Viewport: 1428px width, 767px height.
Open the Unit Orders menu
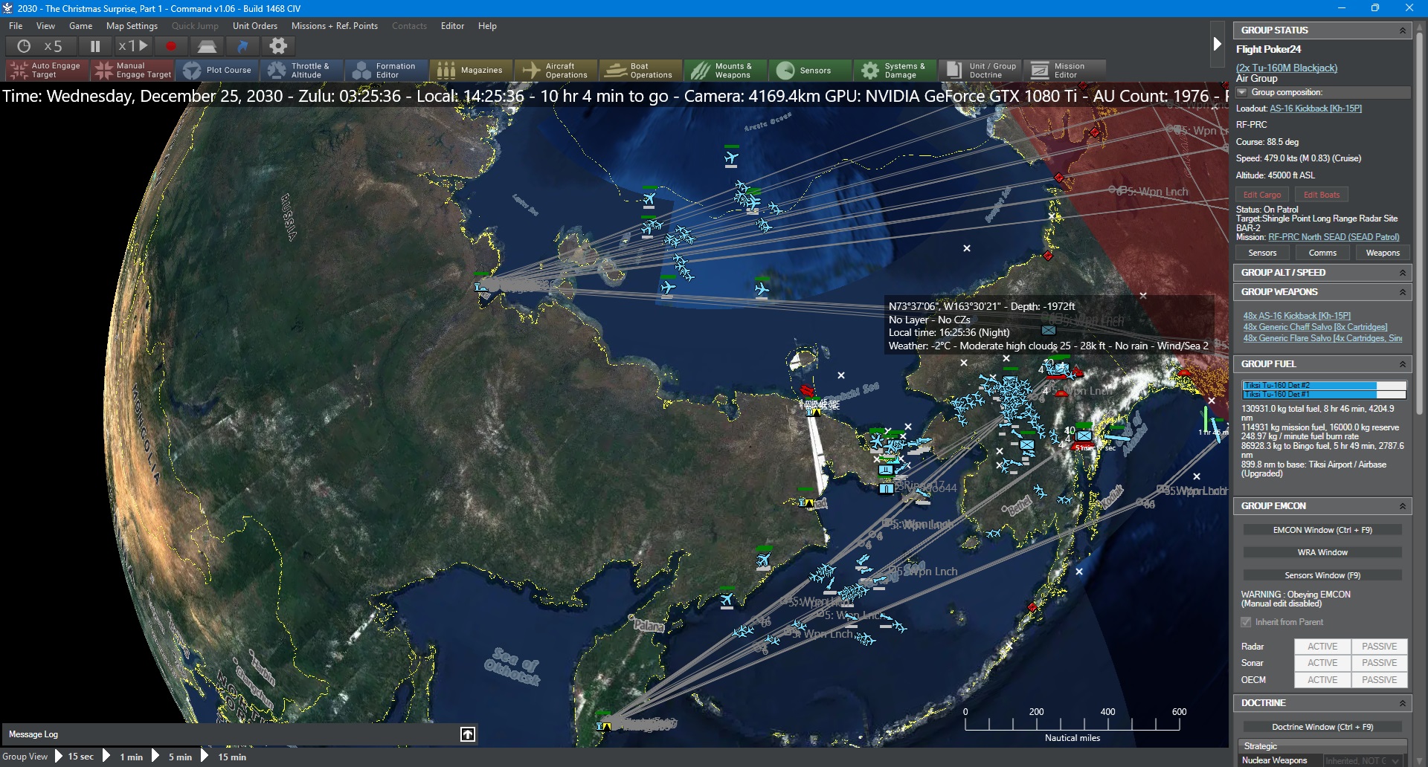pyautogui.click(x=255, y=26)
